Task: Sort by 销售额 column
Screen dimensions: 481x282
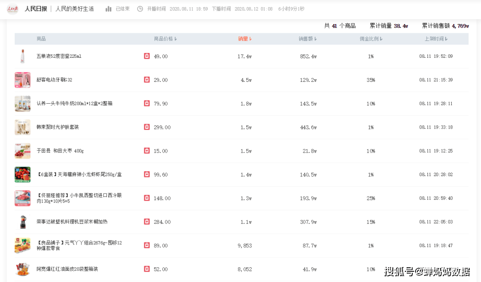Action: click(308, 39)
